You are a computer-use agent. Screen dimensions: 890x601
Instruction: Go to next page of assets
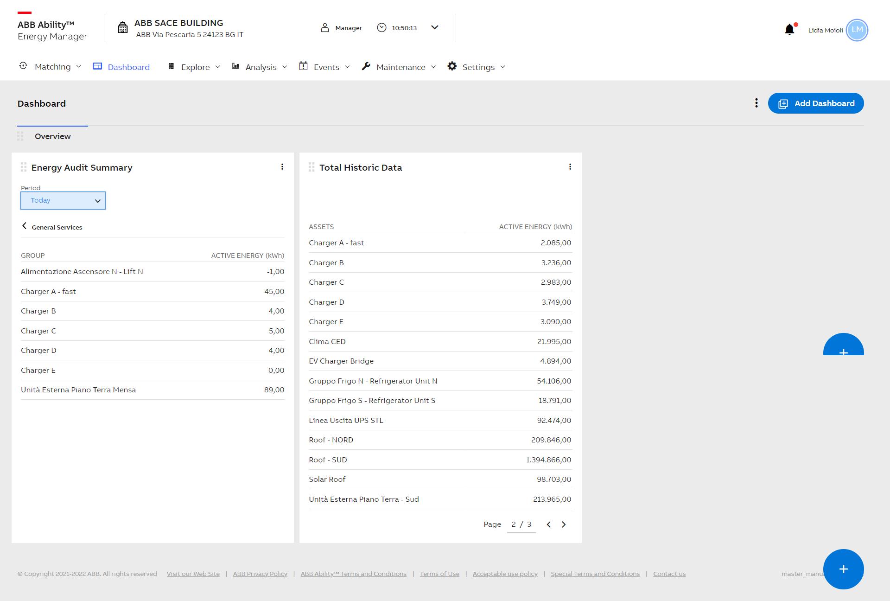[564, 524]
